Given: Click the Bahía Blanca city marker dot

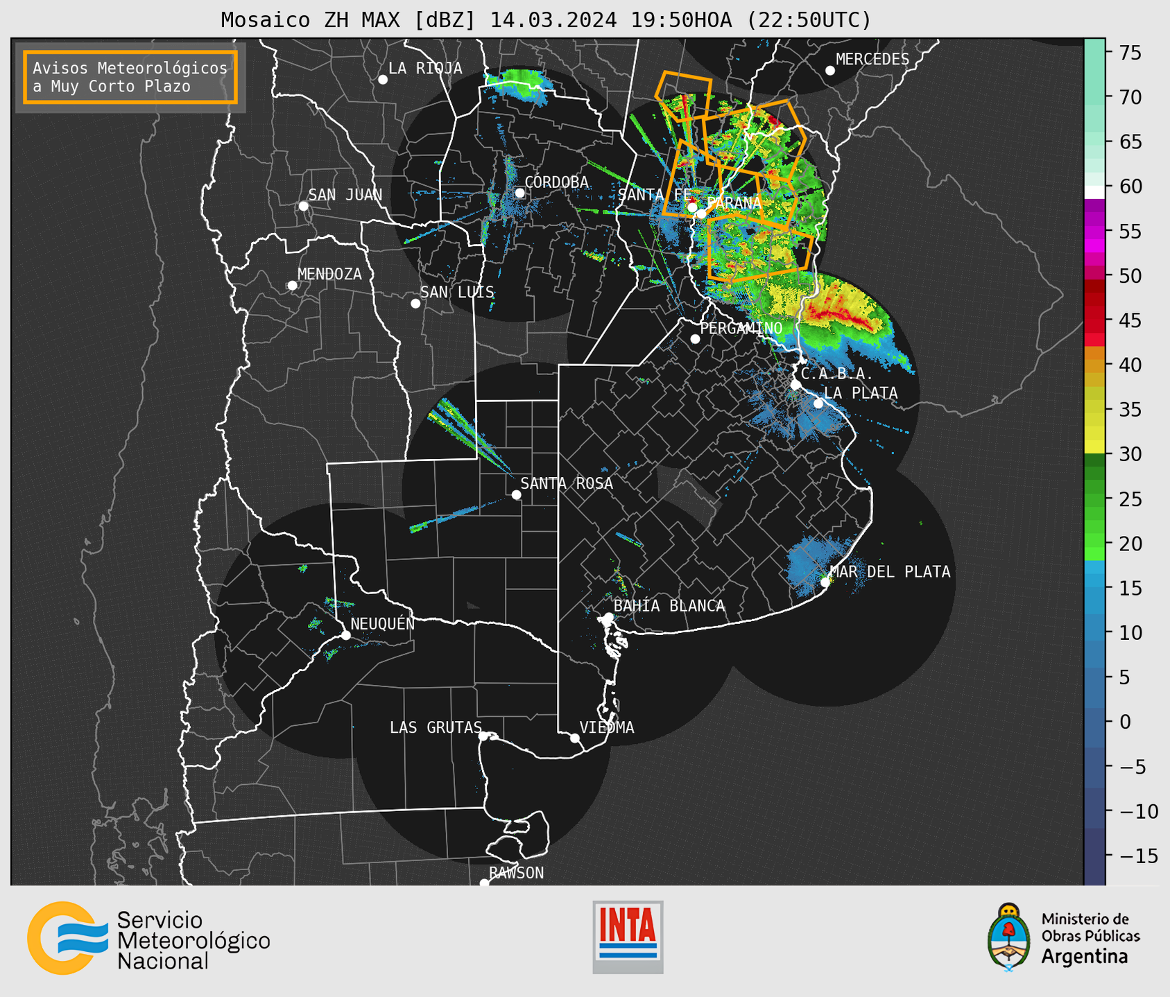Looking at the screenshot, I should coord(608,617).
